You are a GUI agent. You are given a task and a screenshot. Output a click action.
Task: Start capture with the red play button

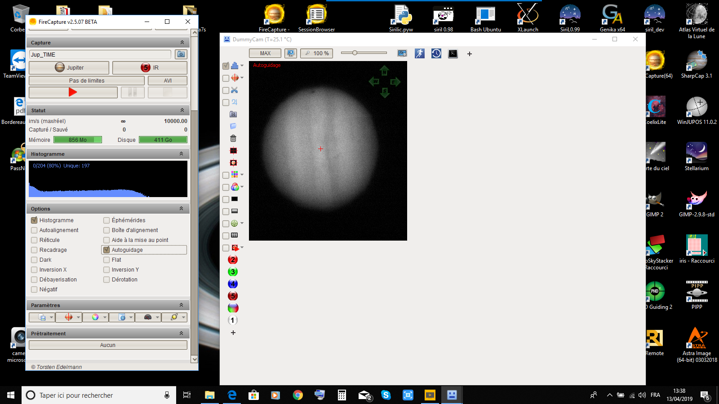click(73, 92)
